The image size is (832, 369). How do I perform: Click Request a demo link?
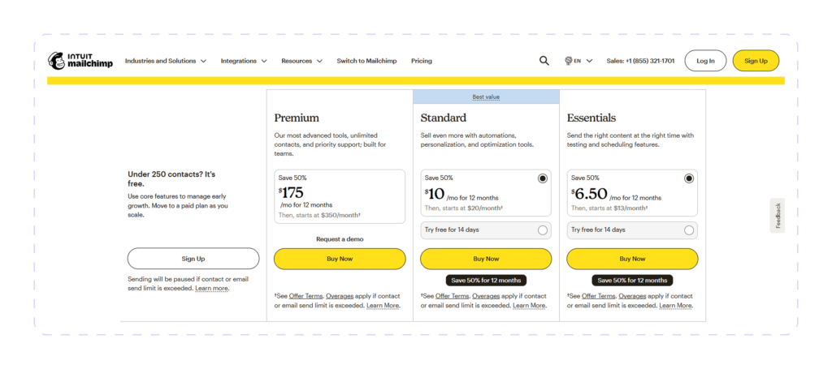[x=340, y=239]
